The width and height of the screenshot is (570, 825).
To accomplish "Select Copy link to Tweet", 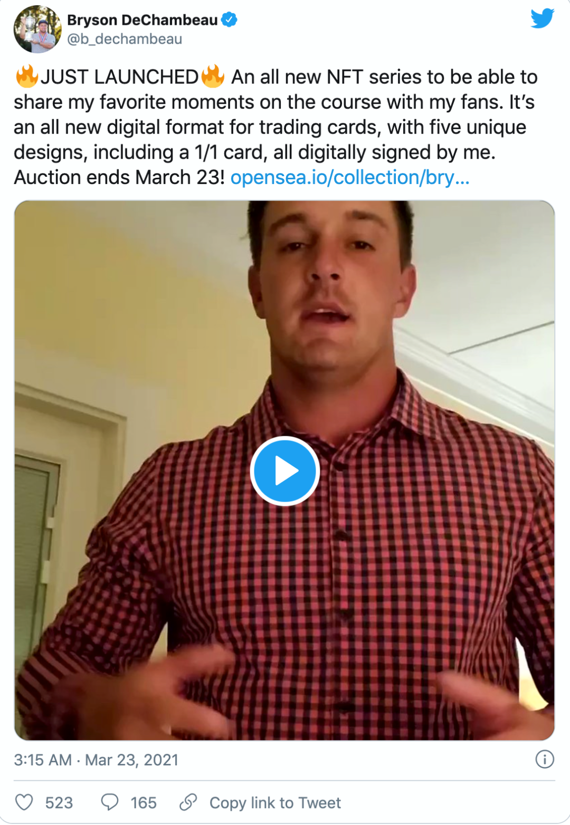I will pyautogui.click(x=275, y=803).
